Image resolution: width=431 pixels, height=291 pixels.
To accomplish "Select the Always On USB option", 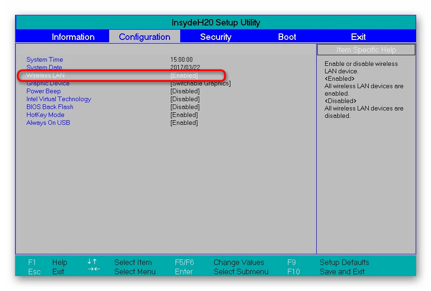I will pos(48,123).
